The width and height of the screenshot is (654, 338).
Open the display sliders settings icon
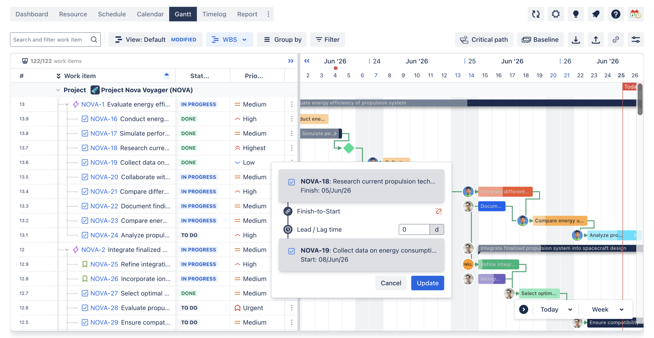pos(636,40)
